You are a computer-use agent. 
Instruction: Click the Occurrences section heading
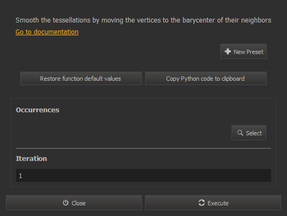(37, 110)
